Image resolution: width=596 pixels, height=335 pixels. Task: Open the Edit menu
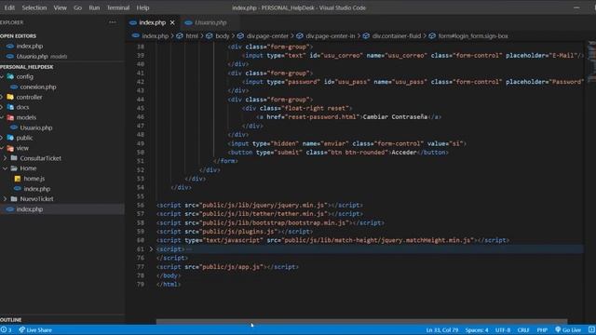coord(9,7)
